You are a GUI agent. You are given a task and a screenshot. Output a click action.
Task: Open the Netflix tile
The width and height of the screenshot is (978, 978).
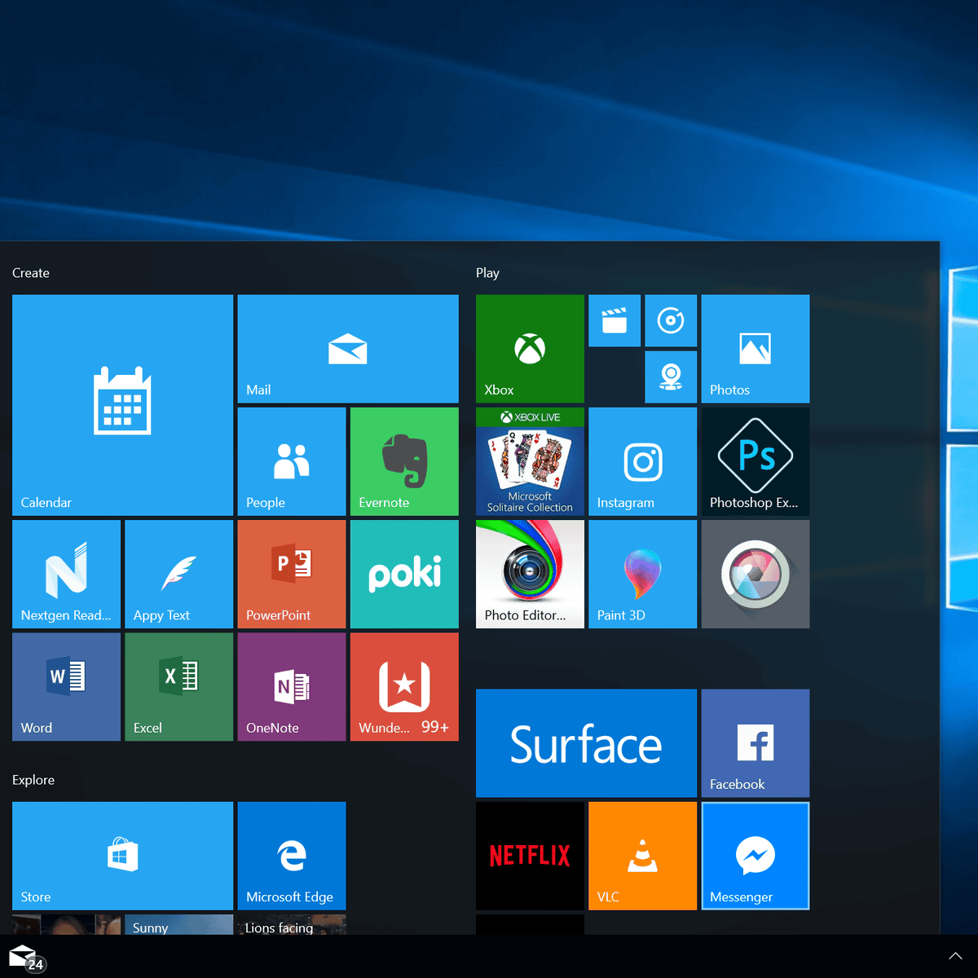(530, 855)
